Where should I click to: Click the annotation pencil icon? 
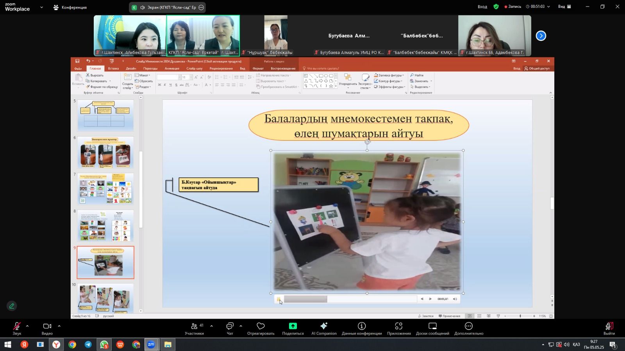pos(12,306)
